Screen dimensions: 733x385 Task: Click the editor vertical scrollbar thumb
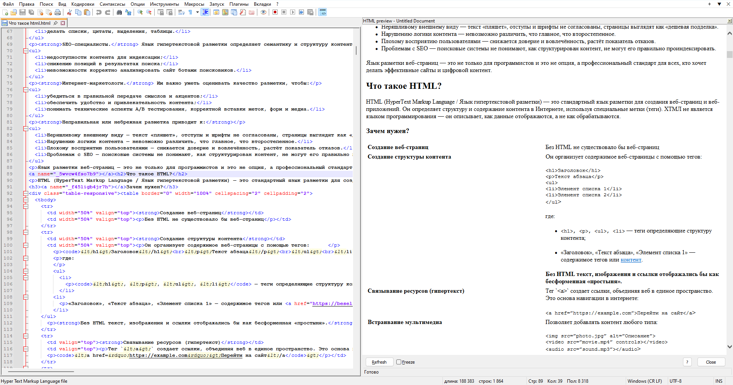(357, 50)
